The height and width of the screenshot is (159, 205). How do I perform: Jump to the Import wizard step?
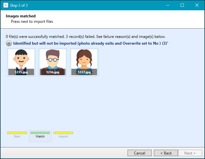point(63,137)
